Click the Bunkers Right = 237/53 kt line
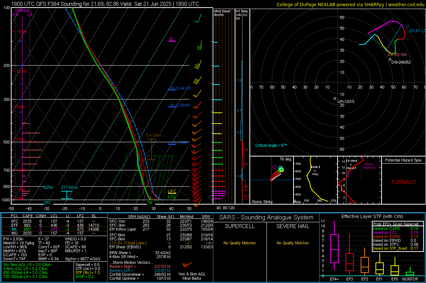The image size is (426, 283). click(x=140, y=266)
